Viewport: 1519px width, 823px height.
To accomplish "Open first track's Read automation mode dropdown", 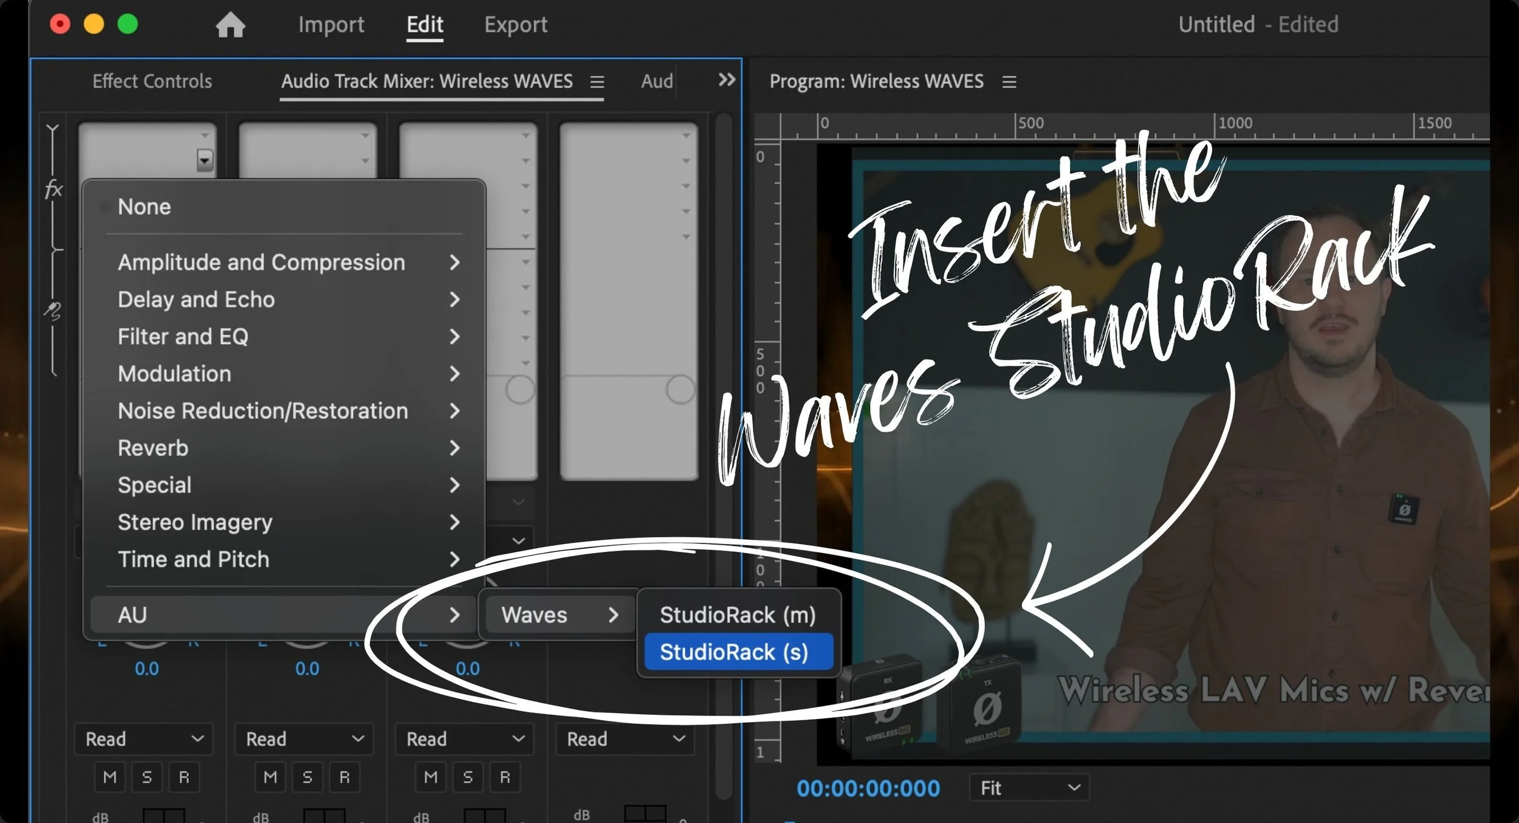I will tap(144, 739).
